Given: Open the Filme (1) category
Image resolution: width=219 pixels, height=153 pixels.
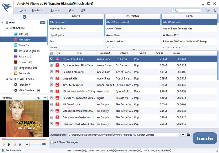Looking at the screenshot, I should [x=21, y=45].
